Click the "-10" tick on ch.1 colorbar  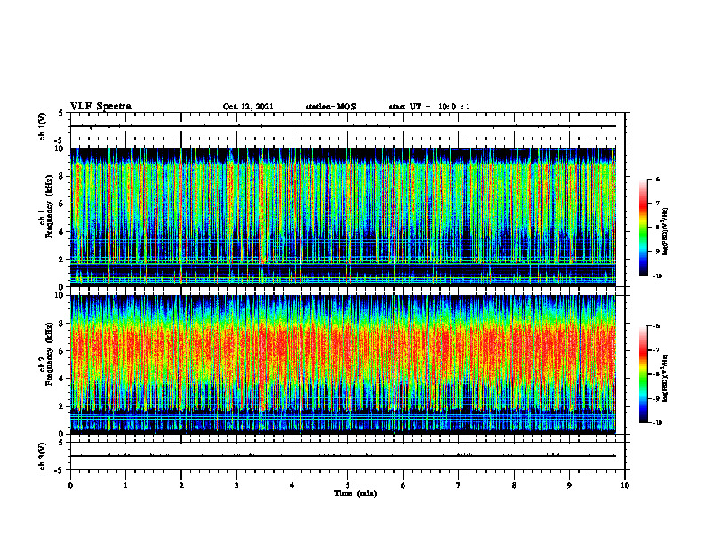(x=658, y=276)
